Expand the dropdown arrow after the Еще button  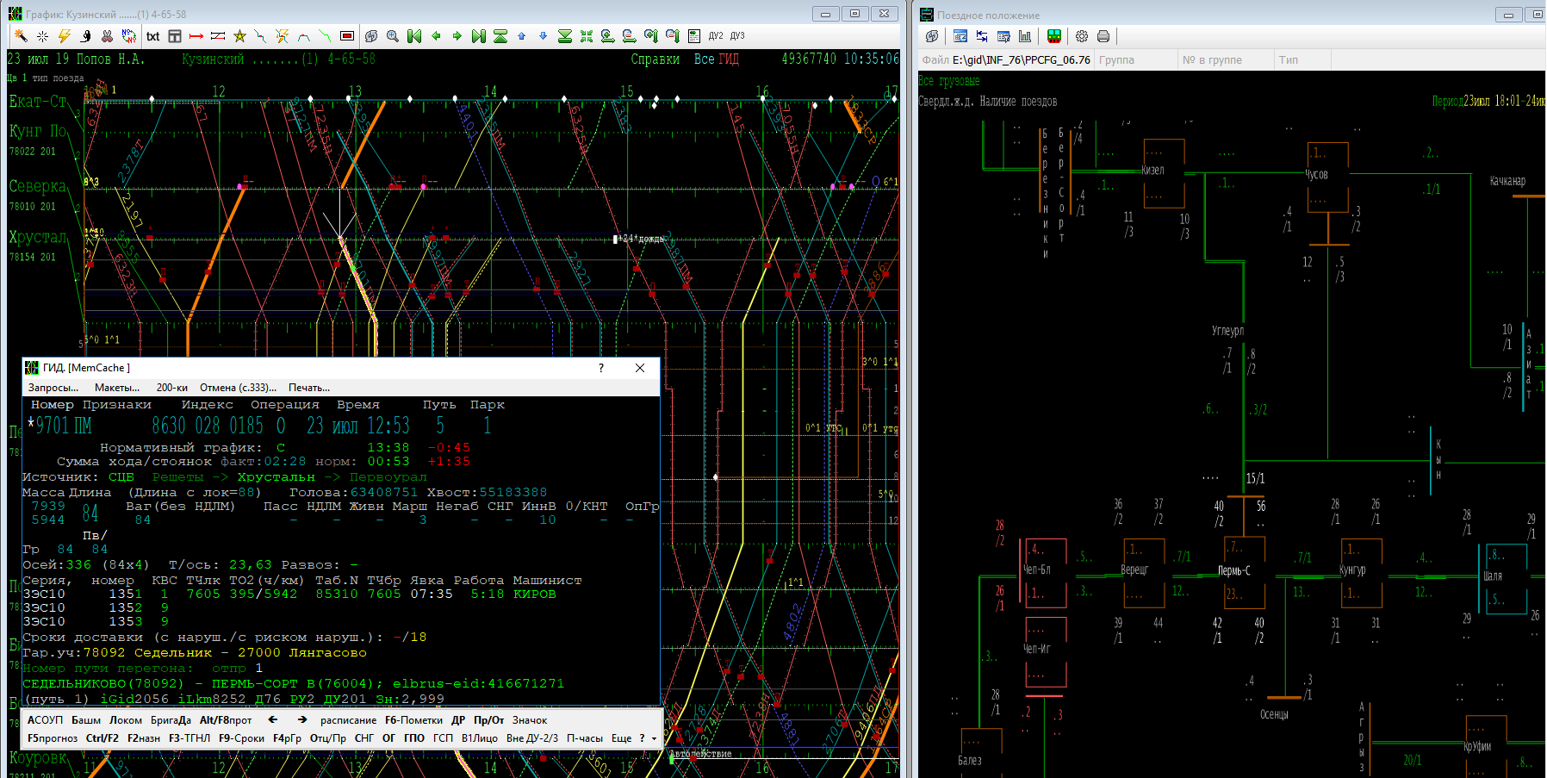[654, 738]
